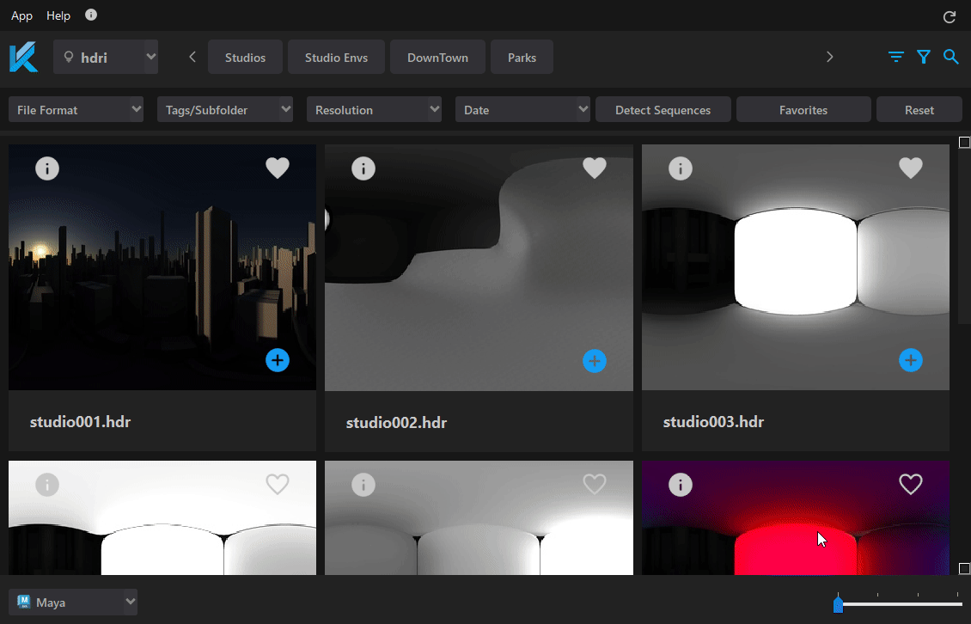Click the K app logo icon
Image resolution: width=971 pixels, height=624 pixels.
click(23, 57)
